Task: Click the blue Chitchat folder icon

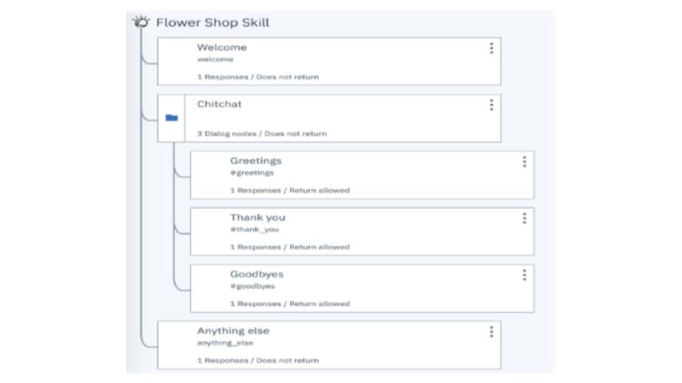Action: pos(172,118)
